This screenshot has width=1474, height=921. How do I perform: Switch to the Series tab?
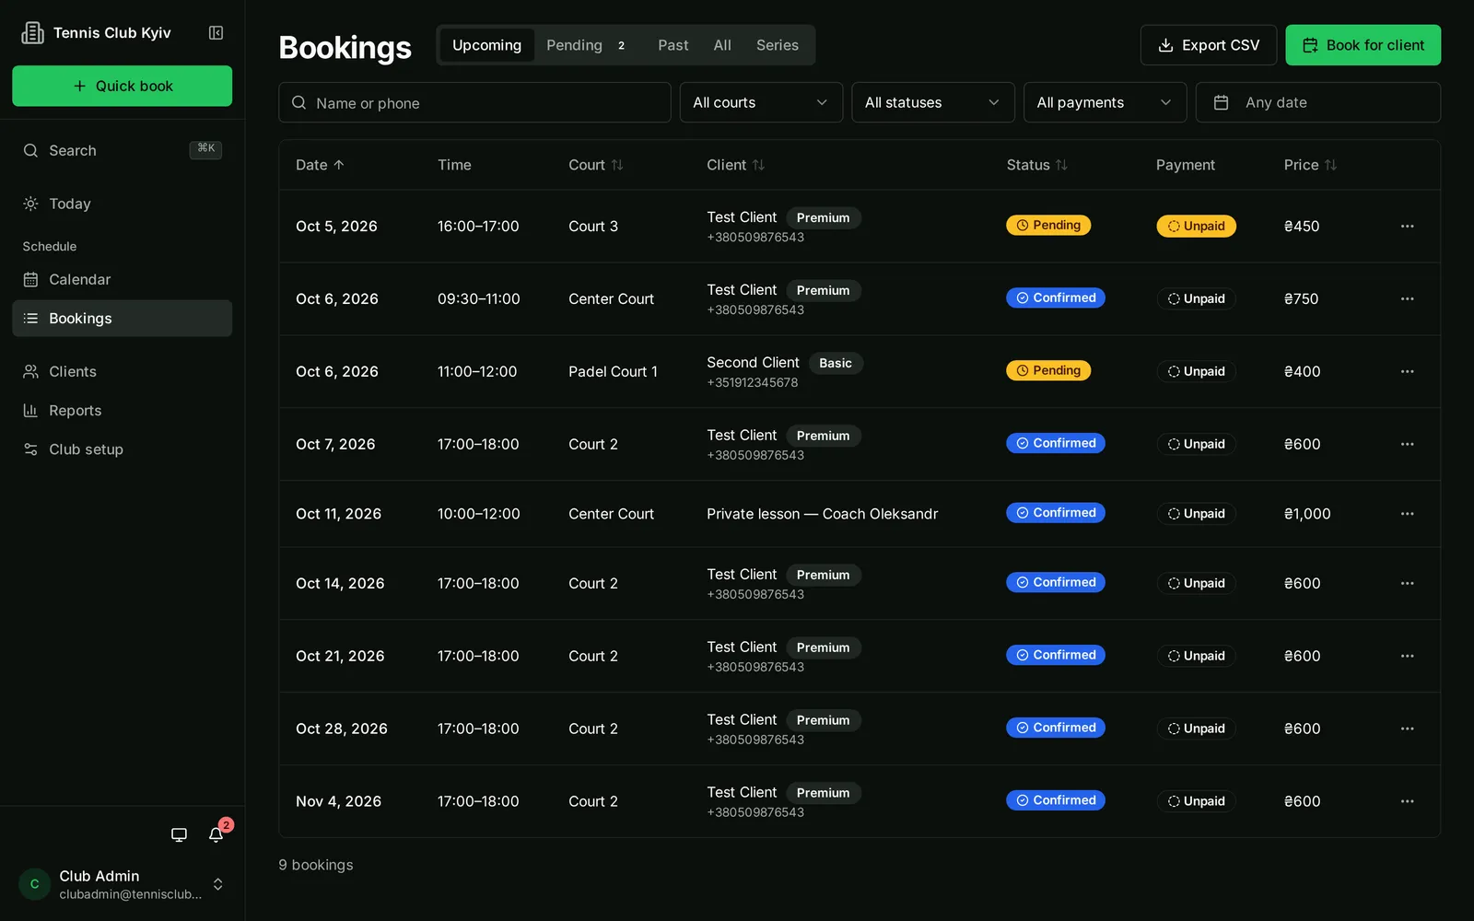pos(778,45)
